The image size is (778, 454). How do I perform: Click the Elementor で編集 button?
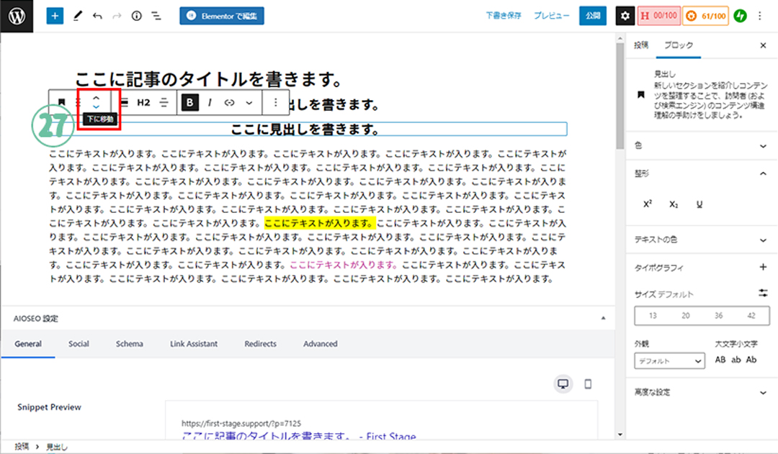[x=222, y=15]
